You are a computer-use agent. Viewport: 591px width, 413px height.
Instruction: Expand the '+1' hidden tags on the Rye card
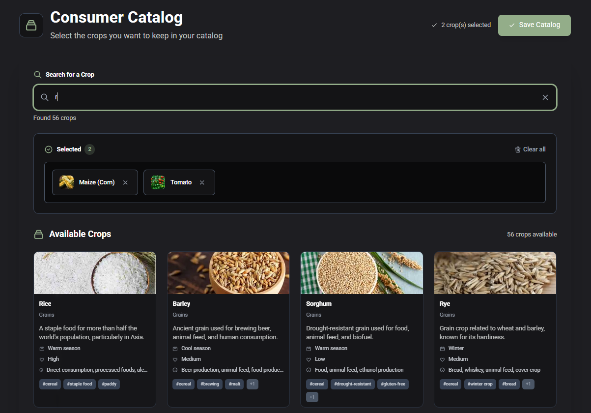(528, 384)
